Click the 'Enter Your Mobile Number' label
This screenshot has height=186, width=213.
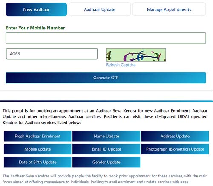coord(35,28)
